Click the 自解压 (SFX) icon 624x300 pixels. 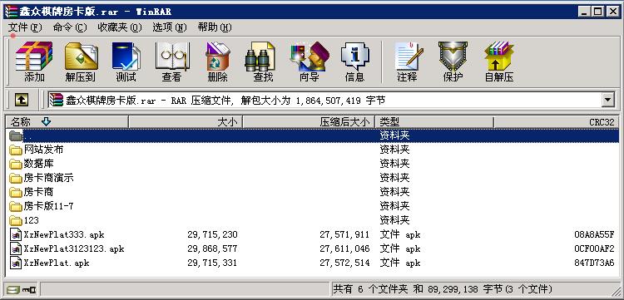499,61
